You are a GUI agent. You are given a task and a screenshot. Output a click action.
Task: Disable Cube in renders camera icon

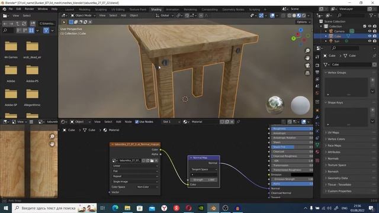tap(375, 36)
